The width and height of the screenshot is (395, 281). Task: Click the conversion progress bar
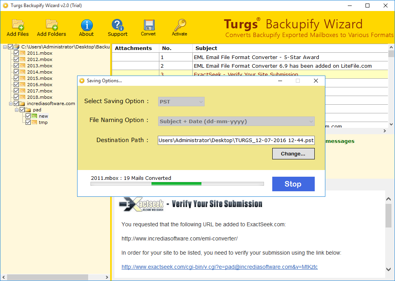pos(177,184)
